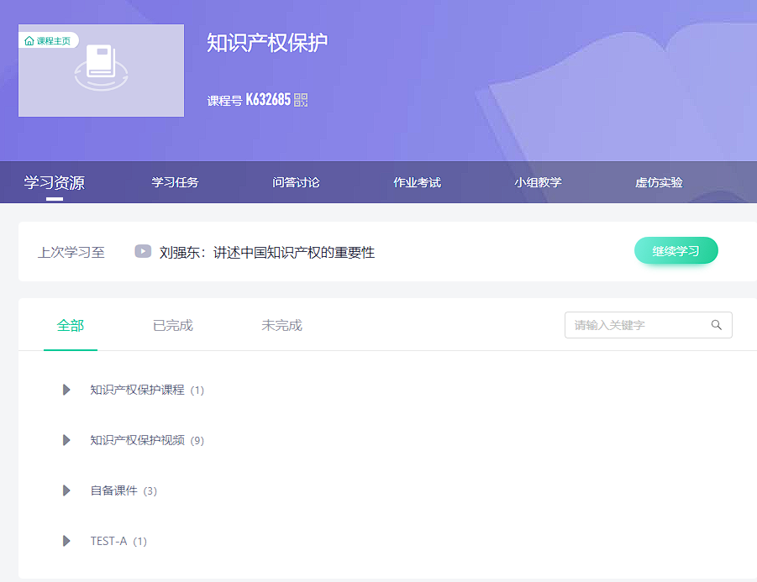The image size is (757, 582).
Task: Click the 知识产权保护视频 (9) row label
Action: 147,441
